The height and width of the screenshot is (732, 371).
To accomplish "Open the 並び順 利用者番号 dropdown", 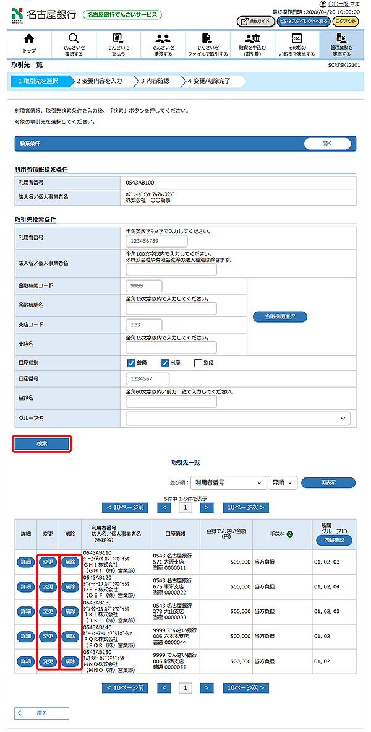I will (x=227, y=482).
